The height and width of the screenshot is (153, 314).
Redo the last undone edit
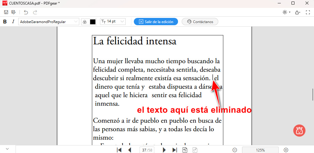coord(35,12)
